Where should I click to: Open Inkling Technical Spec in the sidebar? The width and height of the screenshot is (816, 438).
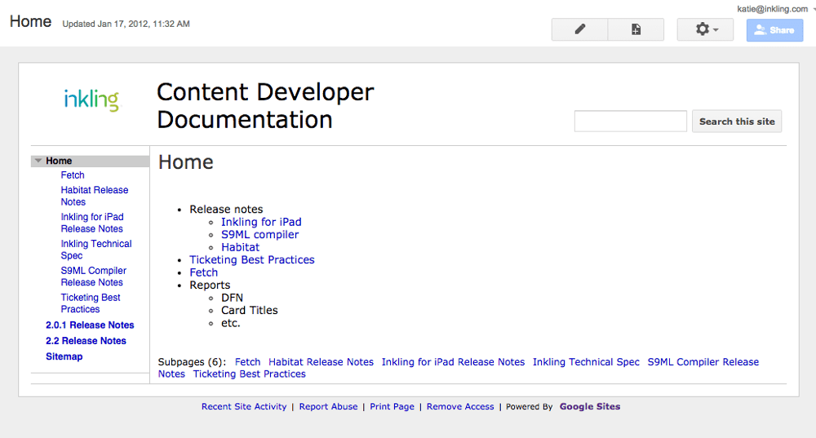pyautogui.click(x=96, y=250)
